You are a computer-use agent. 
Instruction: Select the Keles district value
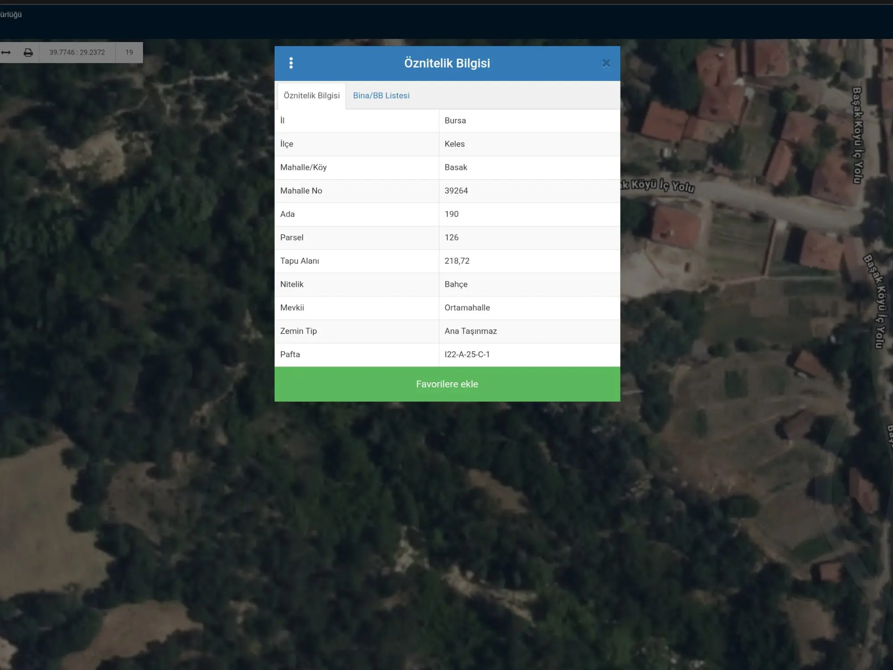click(529, 144)
